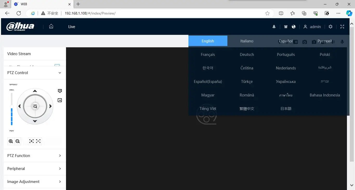355x190 pixels.
Task: Pan the PTZ camera right
Action: pos(50,106)
